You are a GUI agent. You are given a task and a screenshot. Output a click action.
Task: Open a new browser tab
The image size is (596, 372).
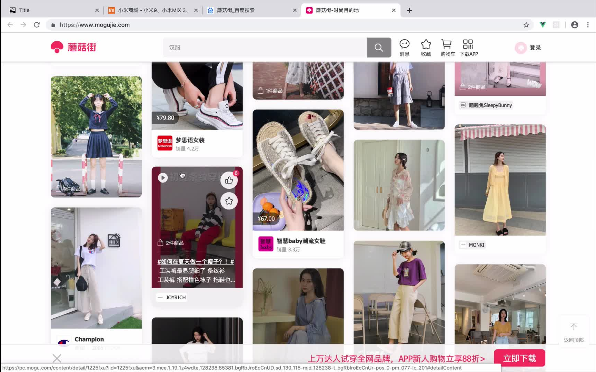point(409,10)
